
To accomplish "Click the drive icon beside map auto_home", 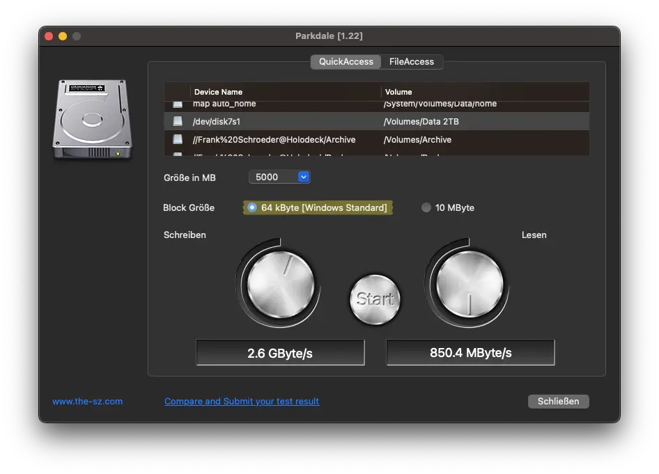I will 178,104.
